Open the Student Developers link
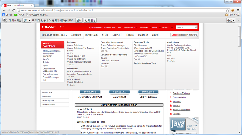 [x=181, y=110]
